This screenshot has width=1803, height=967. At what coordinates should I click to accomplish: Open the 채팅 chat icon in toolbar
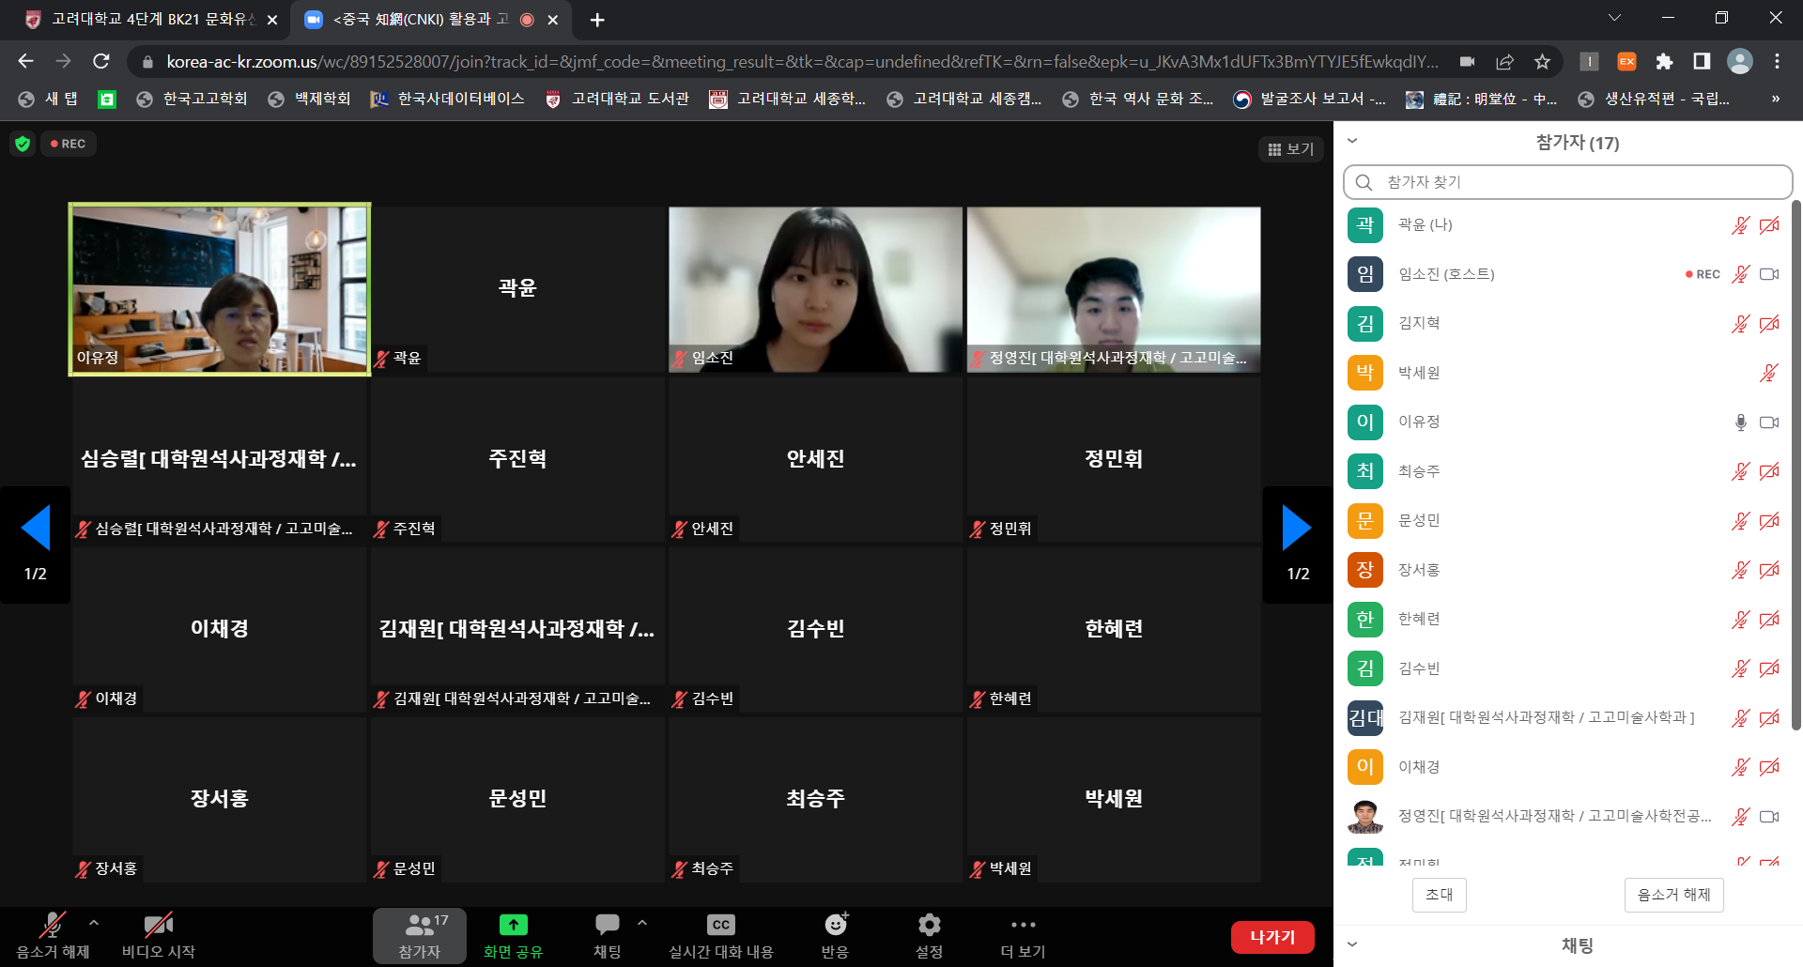coord(607,926)
